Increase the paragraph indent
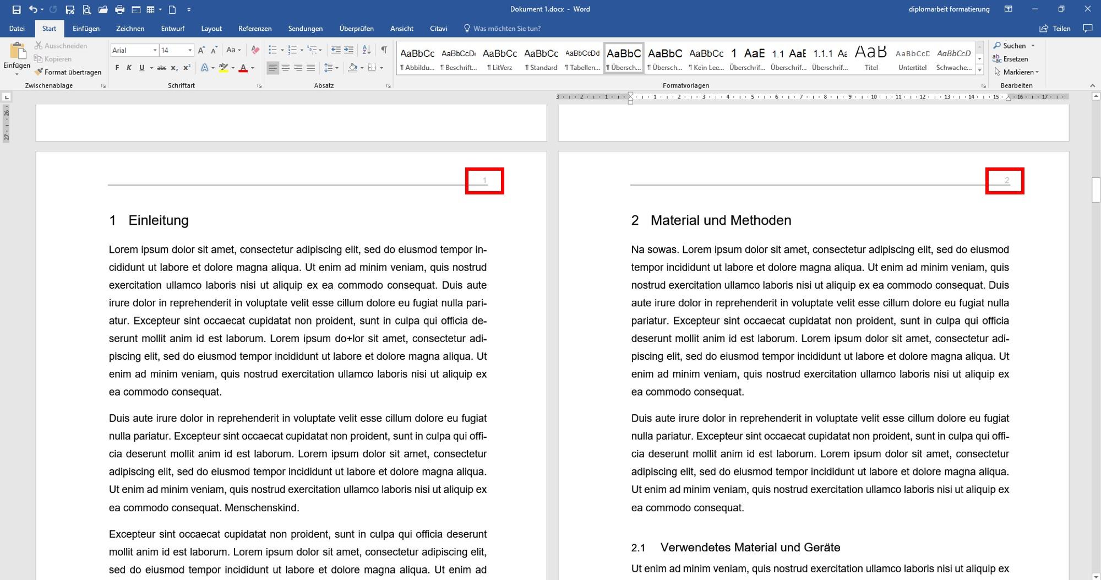The height and width of the screenshot is (580, 1101). pyautogui.click(x=348, y=50)
